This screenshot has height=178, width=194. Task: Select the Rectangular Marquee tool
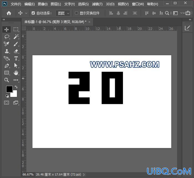coord(16,29)
